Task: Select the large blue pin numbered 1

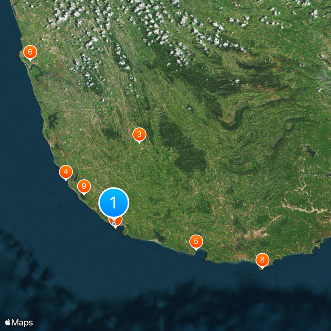Action: [113, 202]
